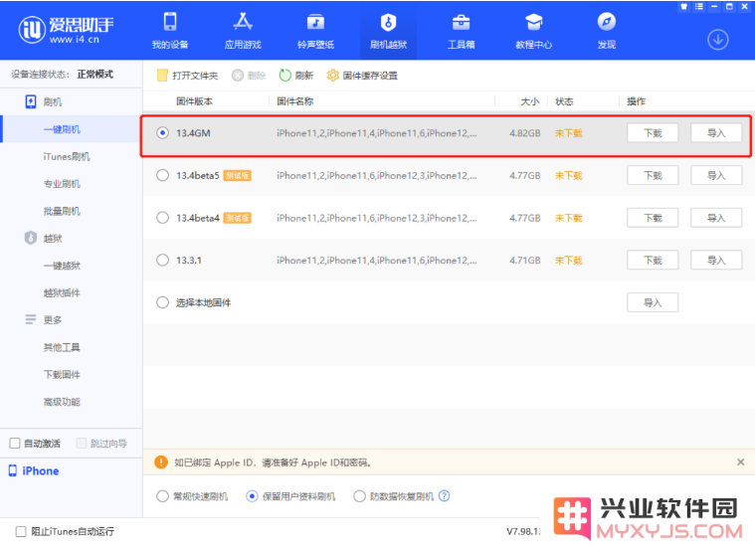Select 其他工具 in the sidebar
This screenshot has width=755, height=555.
pos(62,347)
